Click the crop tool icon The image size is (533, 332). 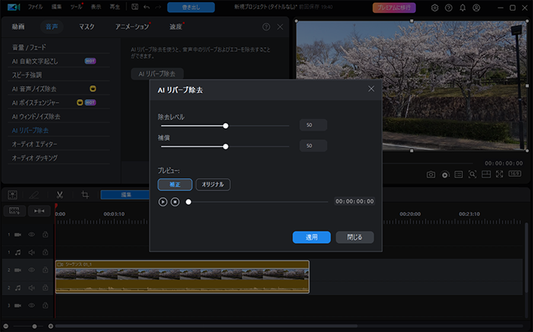[85, 195]
